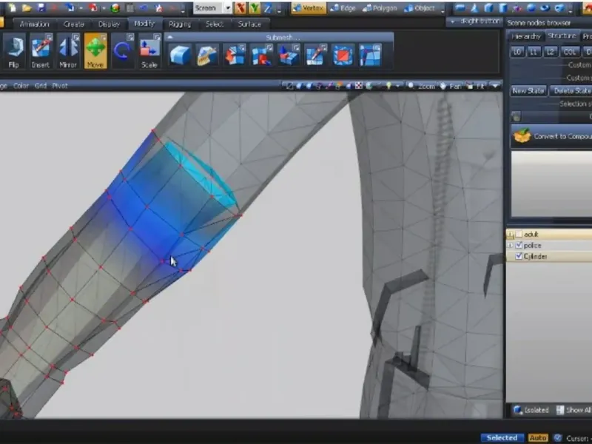Screen dimensions: 592x444
Task: Select the Insert tool
Action: click(41, 52)
